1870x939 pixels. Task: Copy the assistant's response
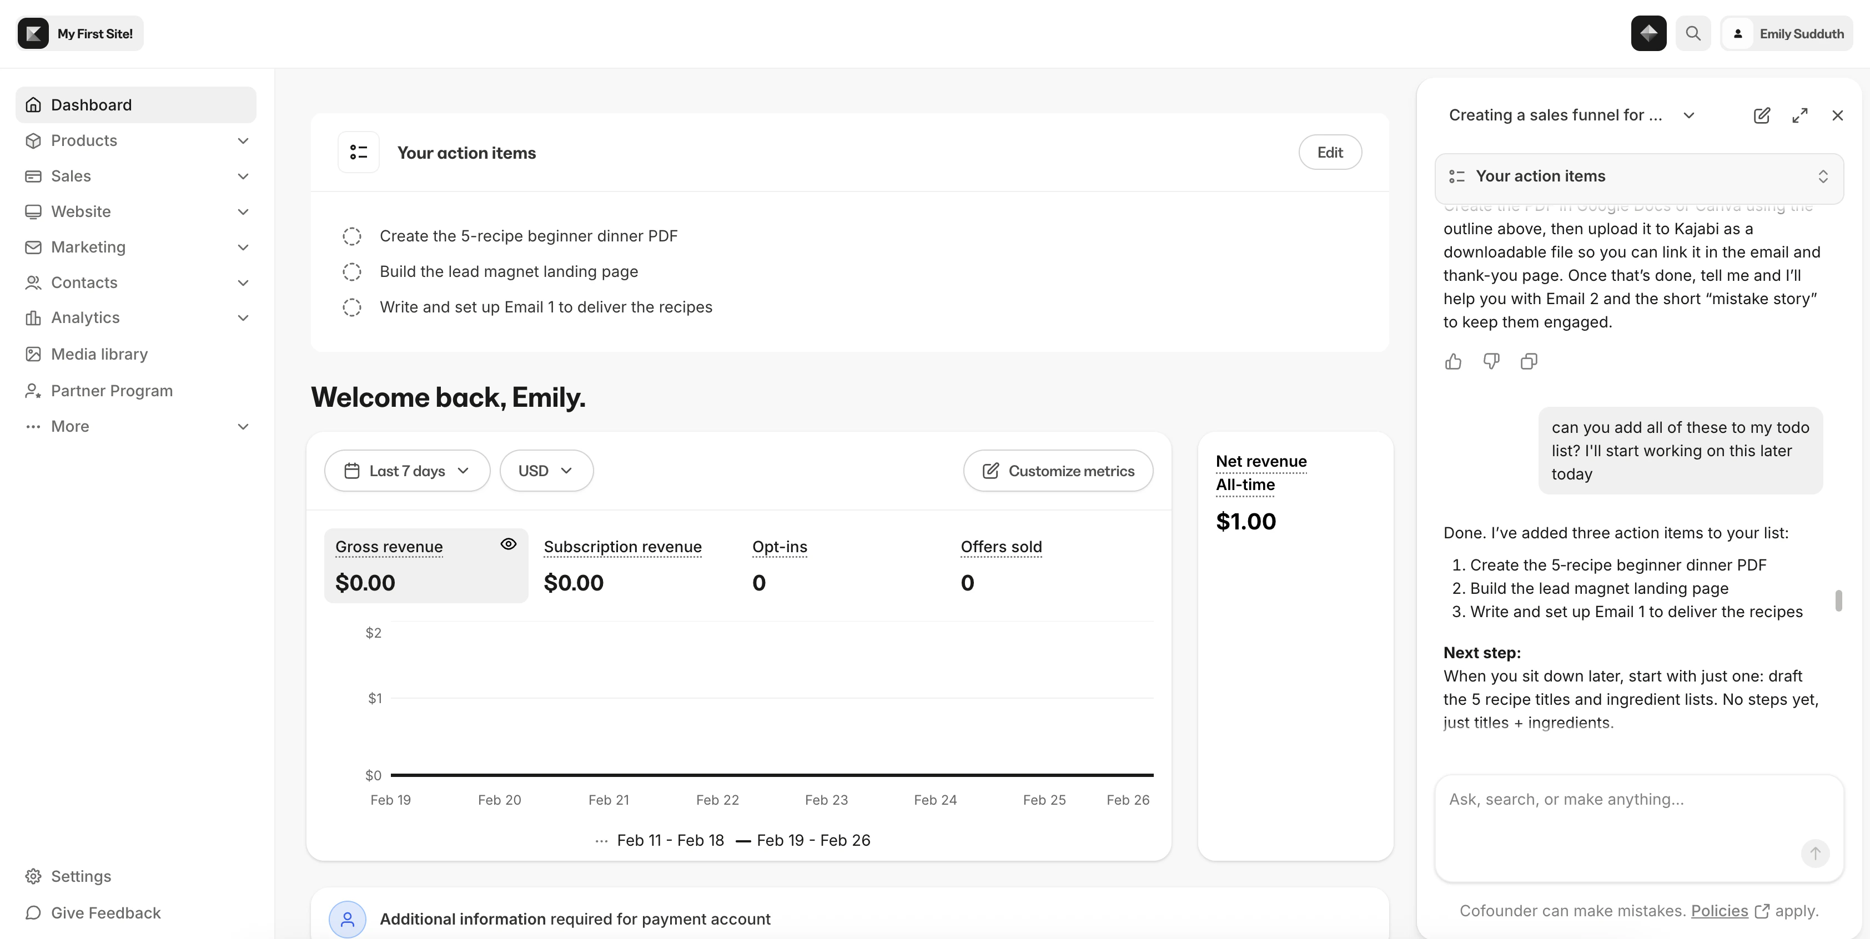[x=1529, y=361]
